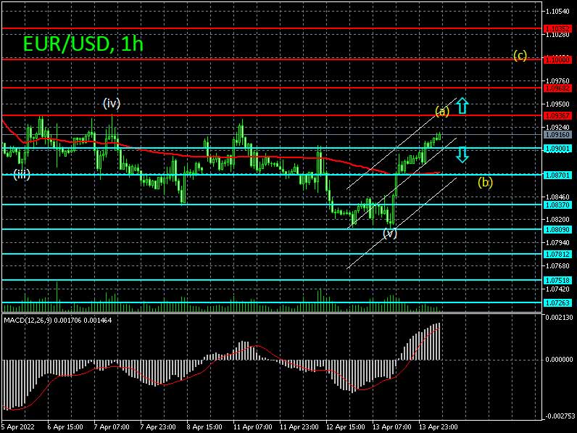Click the 6 Apr 15:00 time label
The image size is (577, 433).
[x=65, y=426]
